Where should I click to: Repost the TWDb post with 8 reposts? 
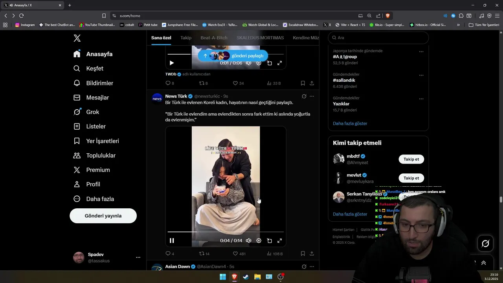pyautogui.click(x=203, y=83)
